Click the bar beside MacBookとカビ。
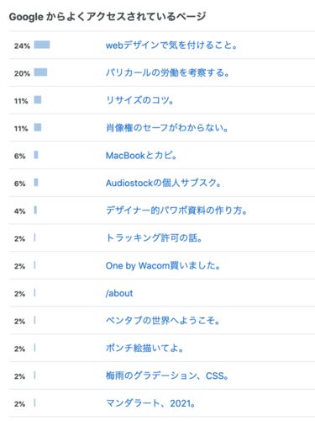The image size is (315, 421). pyautogui.click(x=36, y=155)
